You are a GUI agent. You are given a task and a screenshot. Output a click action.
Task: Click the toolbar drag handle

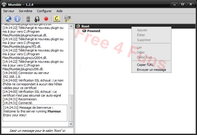pyautogui.click(x=3, y=19)
